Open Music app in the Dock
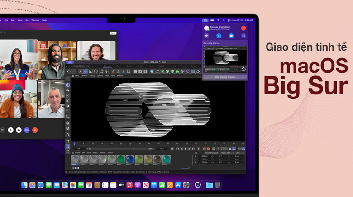The width and height of the screenshot is (353, 197). pyautogui.click(x=129, y=185)
